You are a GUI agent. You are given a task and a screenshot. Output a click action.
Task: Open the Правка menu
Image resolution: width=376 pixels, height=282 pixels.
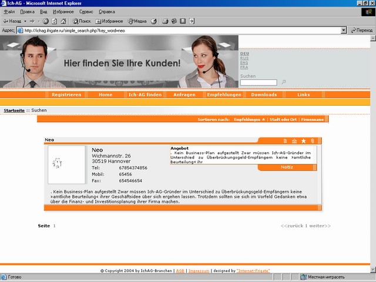(28, 12)
